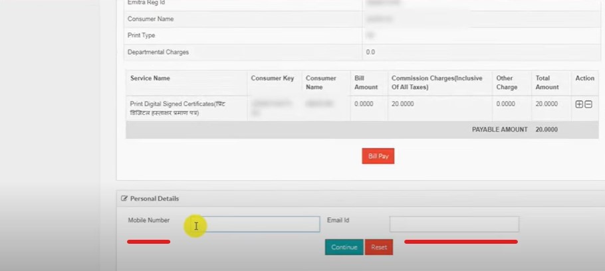Click the Bill Amount column header
605x271 pixels.
click(x=366, y=82)
